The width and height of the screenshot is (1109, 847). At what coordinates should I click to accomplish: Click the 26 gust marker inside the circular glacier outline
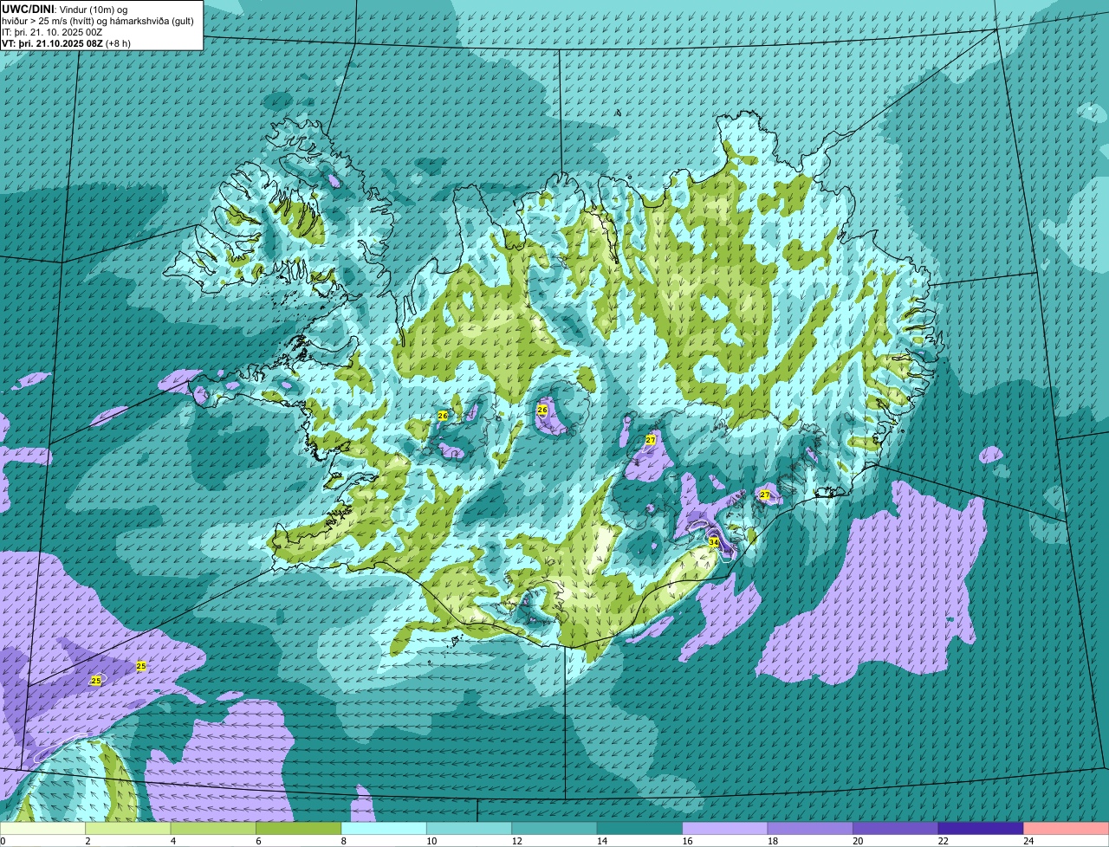[x=542, y=410]
